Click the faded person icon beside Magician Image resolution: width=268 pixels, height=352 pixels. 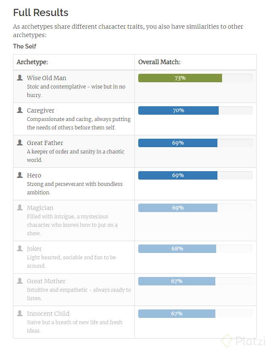pyautogui.click(x=20, y=207)
